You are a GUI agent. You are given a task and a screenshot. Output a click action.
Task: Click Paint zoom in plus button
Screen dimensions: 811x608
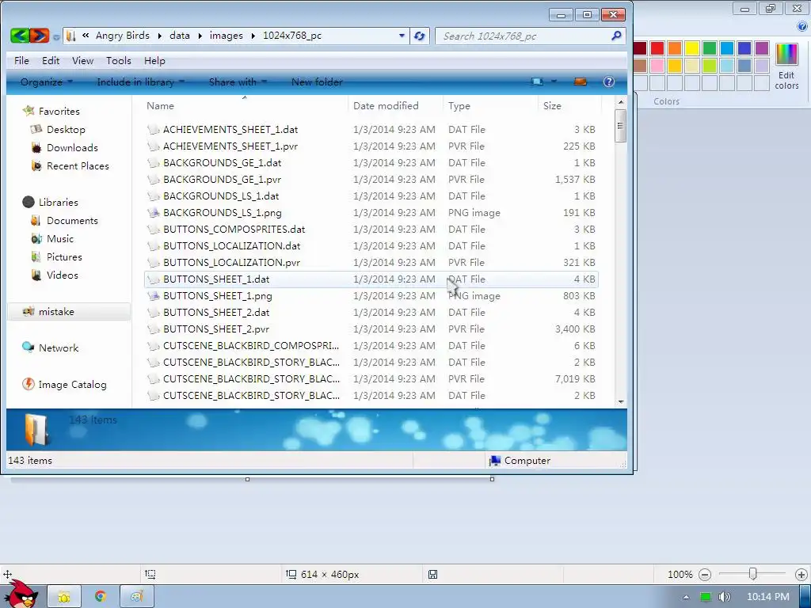[x=801, y=575]
